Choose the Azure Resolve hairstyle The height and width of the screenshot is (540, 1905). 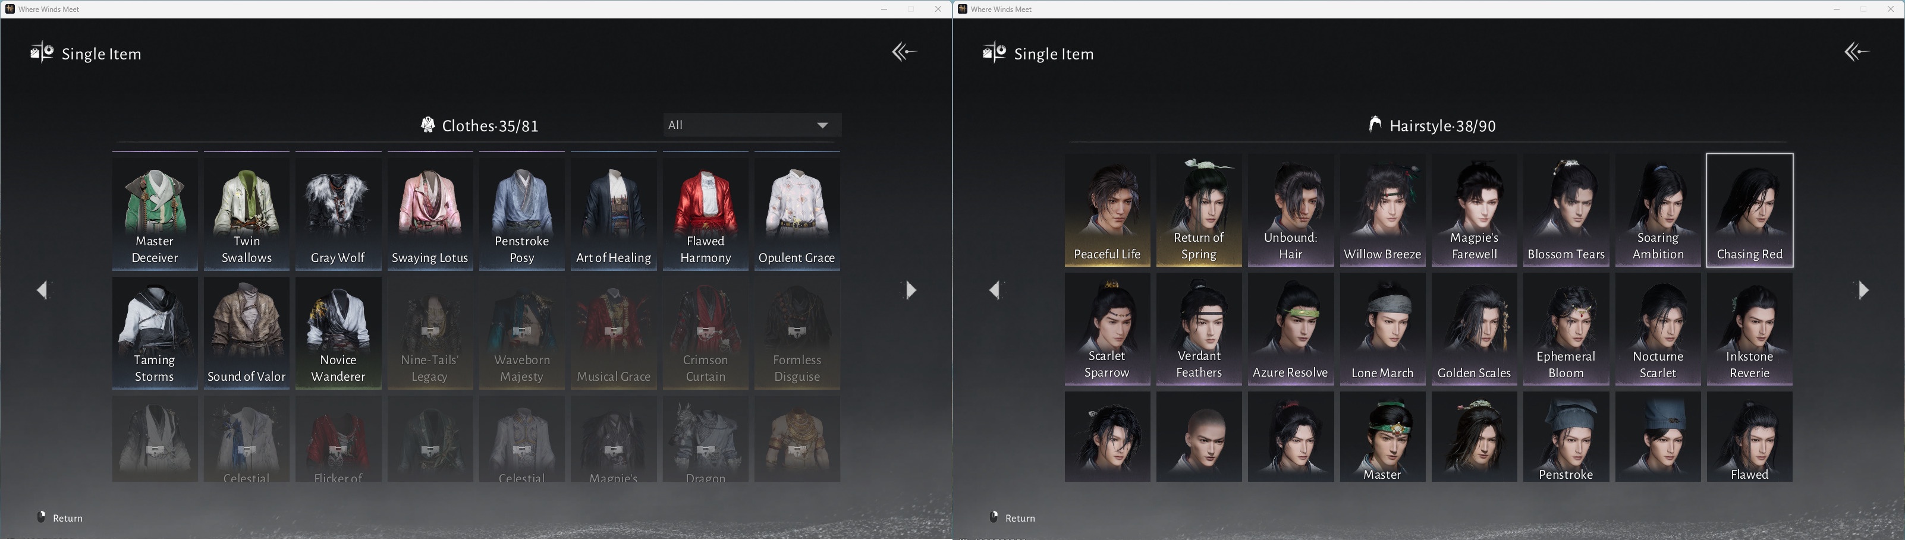1290,329
